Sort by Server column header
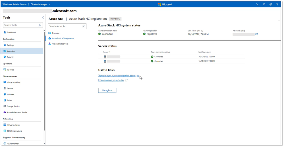The height and width of the screenshot is (147, 284). 107,52
